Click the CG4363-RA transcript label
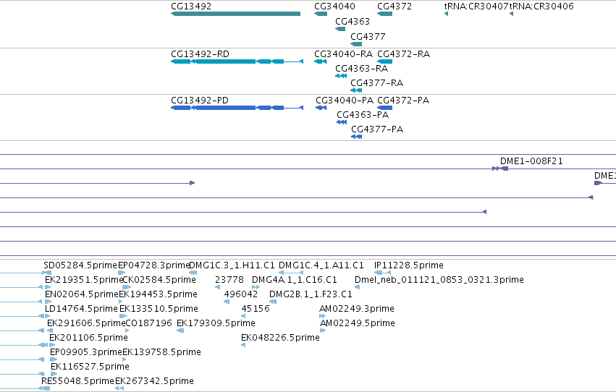Viewport: 616px width, 392px height. tap(361, 68)
